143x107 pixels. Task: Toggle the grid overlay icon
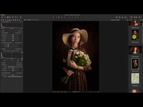click(x=120, y=17)
